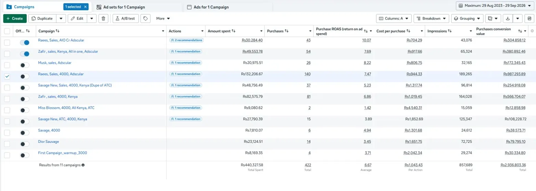Viewport: 536px width, 191px height.
Task: Click the download export icon
Action: [508, 18]
